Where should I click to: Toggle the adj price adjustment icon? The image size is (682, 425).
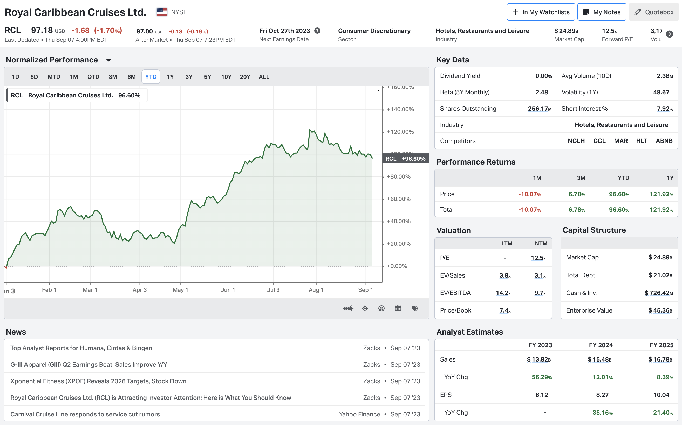click(x=348, y=308)
